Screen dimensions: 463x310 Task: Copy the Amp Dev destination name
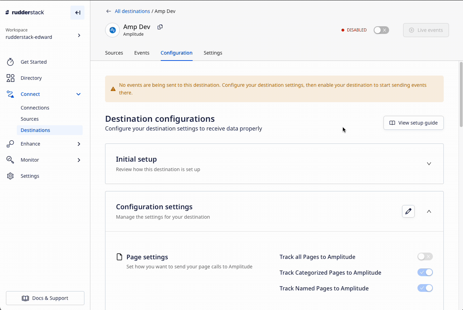pos(160,27)
